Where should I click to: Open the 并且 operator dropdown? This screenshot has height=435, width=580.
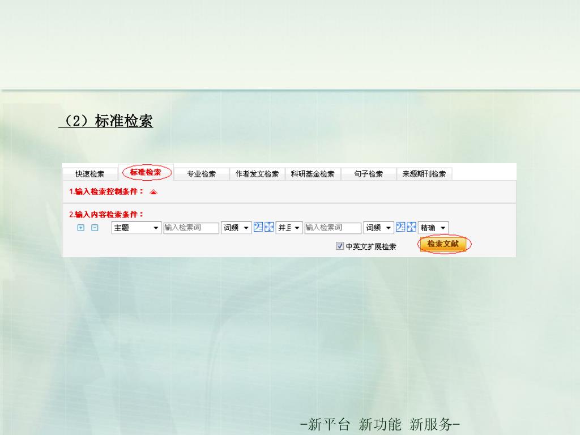click(x=289, y=228)
